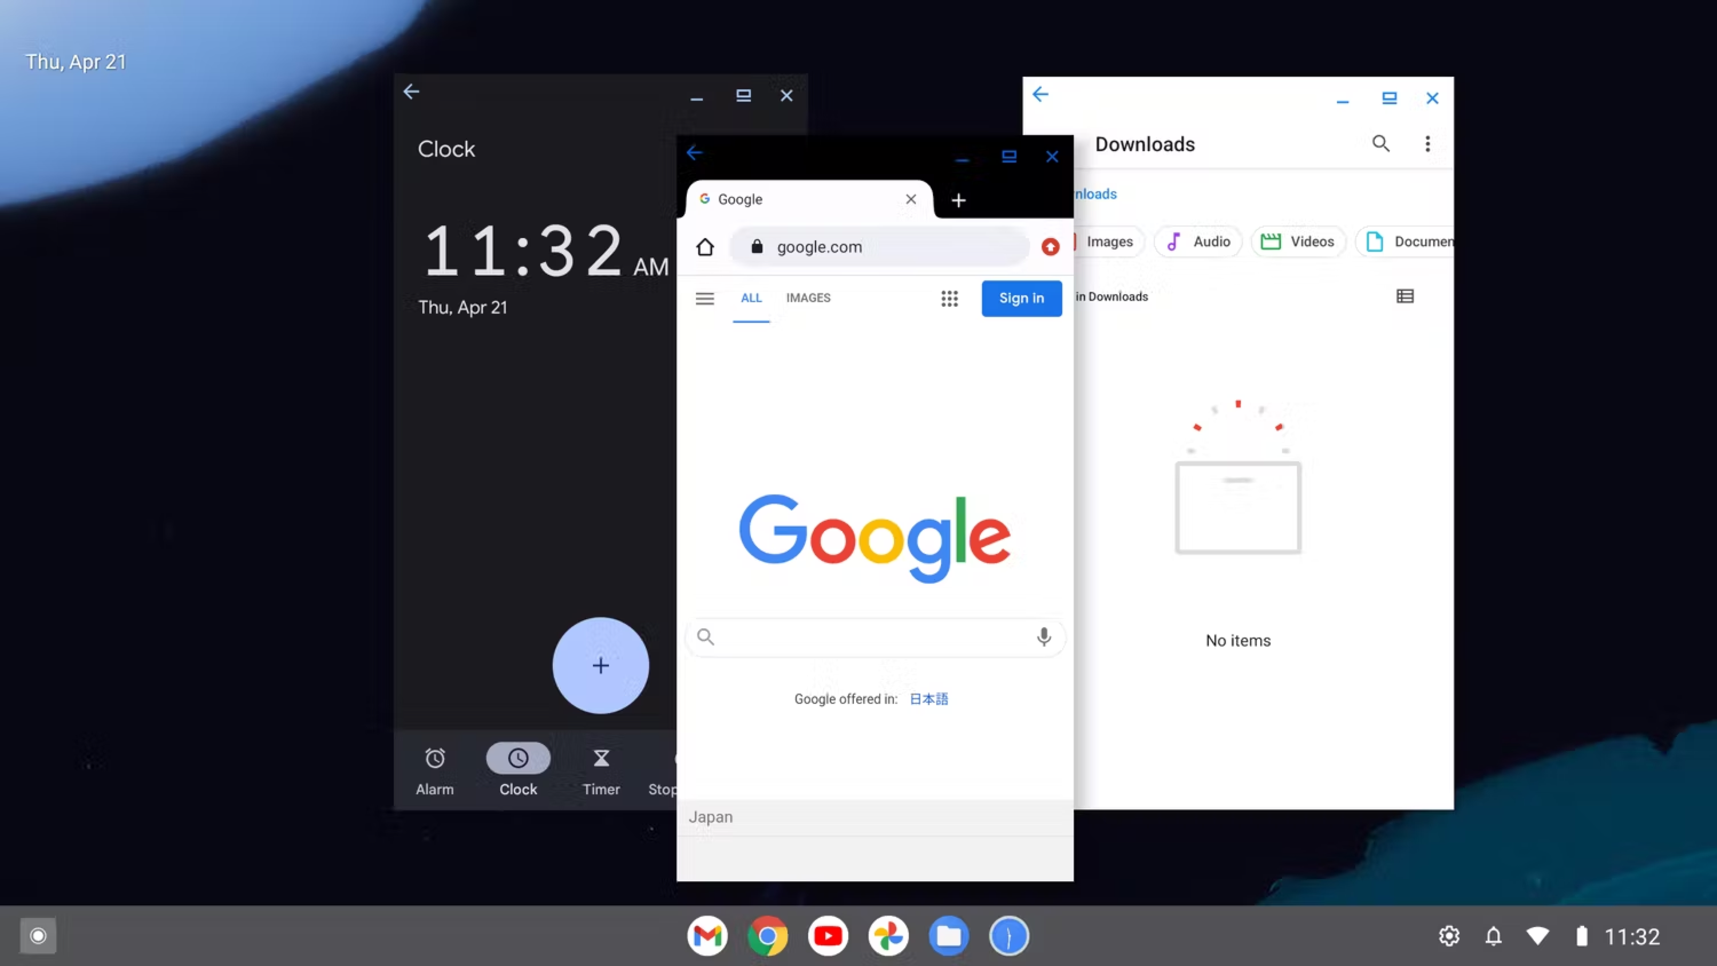Click the Downloads overflow menu icon
1717x966 pixels.
click(x=1428, y=144)
